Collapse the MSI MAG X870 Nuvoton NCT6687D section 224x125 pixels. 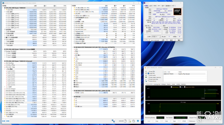pyautogui.click(x=72, y=47)
